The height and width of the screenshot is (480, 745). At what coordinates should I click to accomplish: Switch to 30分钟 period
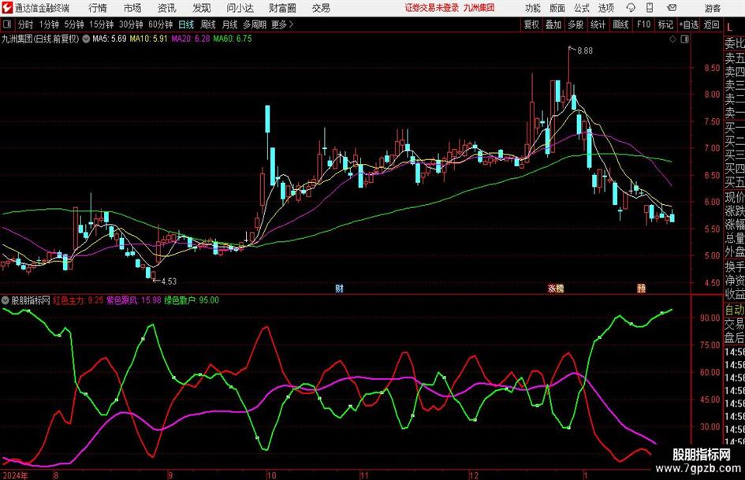pyautogui.click(x=131, y=24)
